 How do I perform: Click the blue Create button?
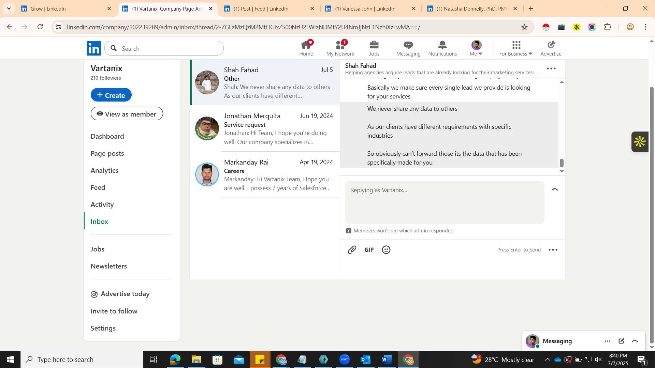coord(111,95)
